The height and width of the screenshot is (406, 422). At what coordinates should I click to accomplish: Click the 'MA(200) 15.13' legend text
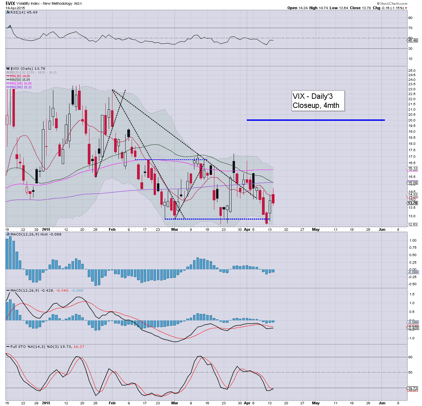point(21,87)
